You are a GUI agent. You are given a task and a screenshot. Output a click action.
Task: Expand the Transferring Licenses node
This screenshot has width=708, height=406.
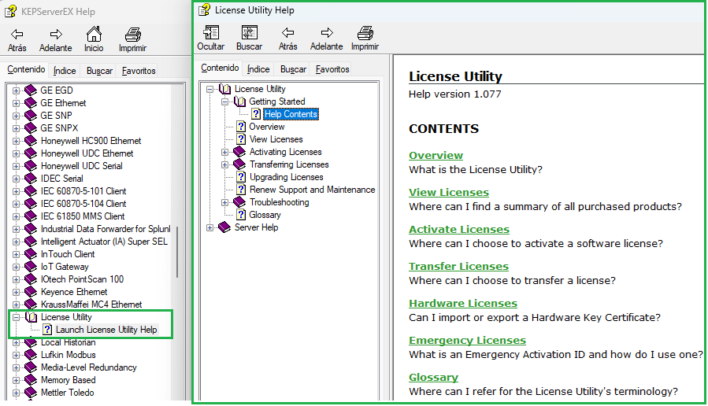(225, 165)
